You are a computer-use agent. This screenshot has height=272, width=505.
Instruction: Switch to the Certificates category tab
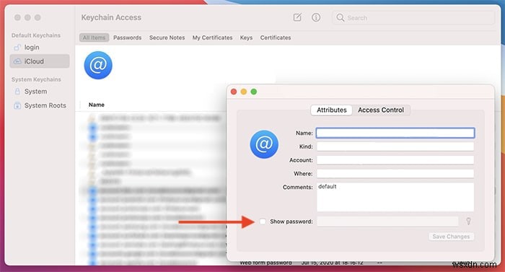point(276,38)
